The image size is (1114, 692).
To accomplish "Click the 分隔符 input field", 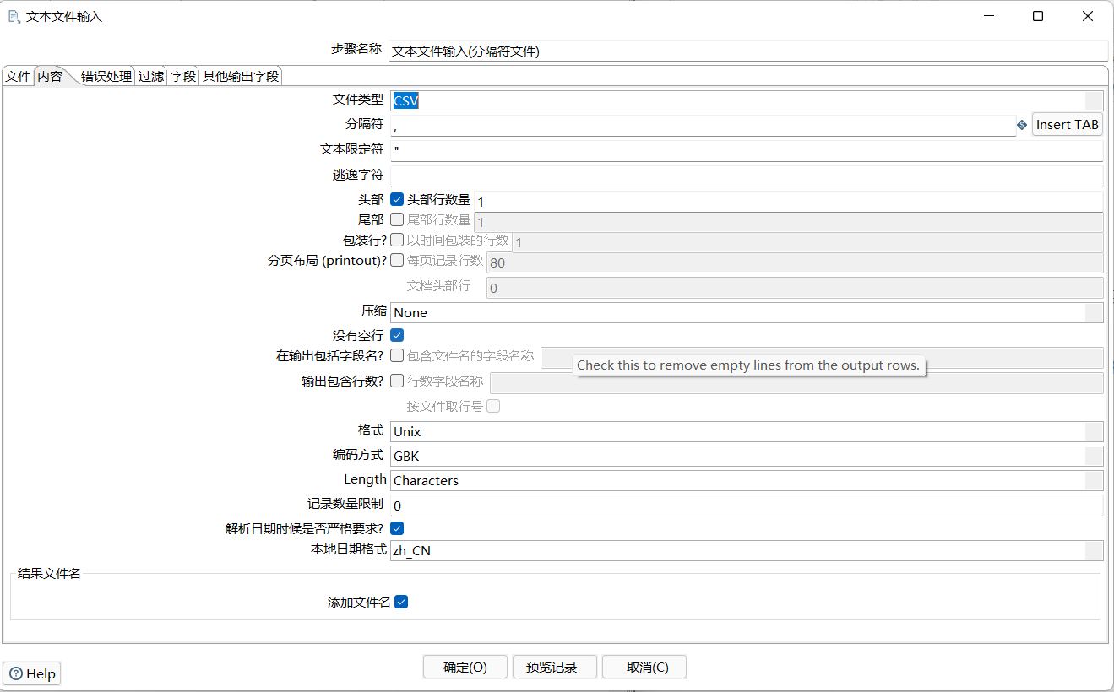I will pos(703,125).
